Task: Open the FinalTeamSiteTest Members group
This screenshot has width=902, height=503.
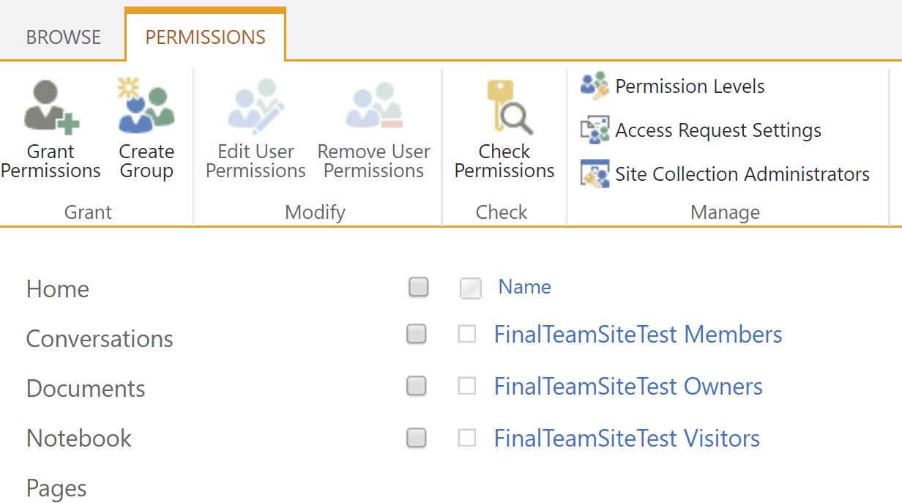Action: (x=637, y=335)
